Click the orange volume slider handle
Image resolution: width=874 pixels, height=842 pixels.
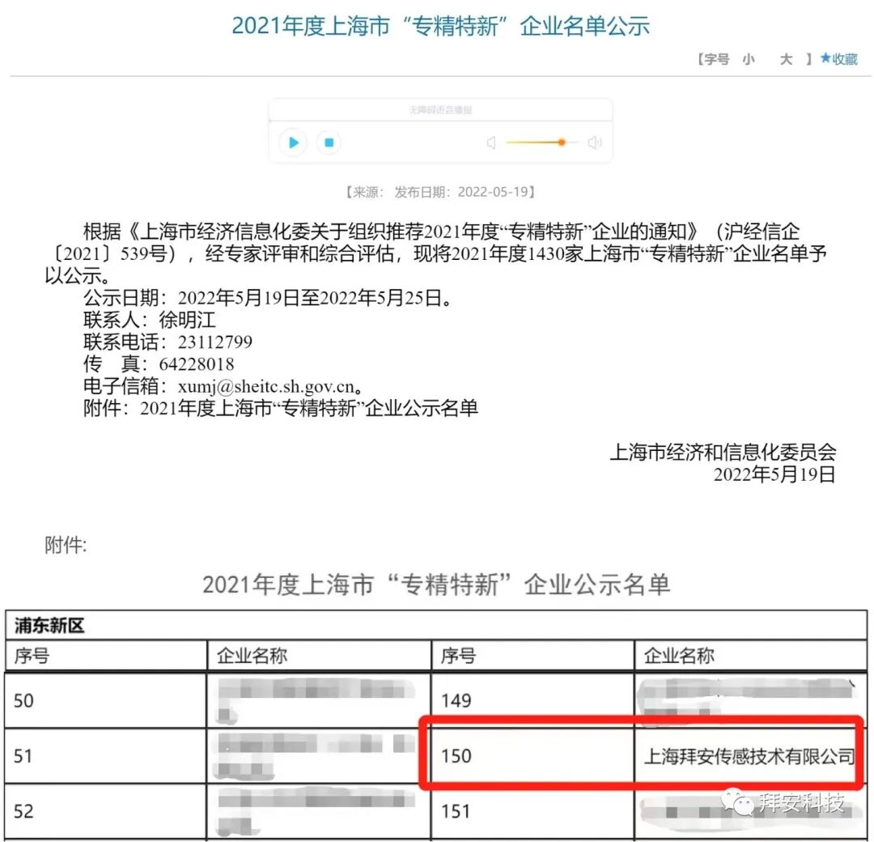pyautogui.click(x=561, y=142)
